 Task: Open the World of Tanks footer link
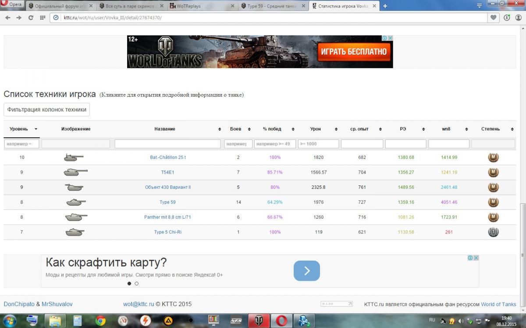click(499, 304)
